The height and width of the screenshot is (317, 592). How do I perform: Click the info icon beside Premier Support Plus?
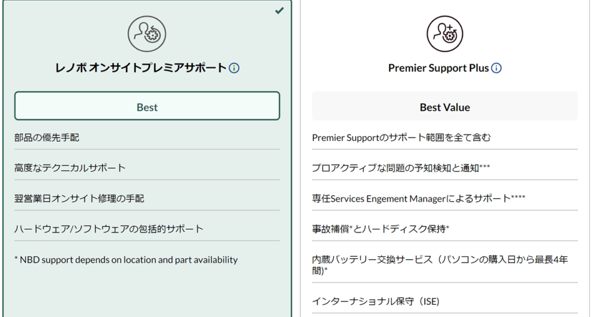(497, 68)
